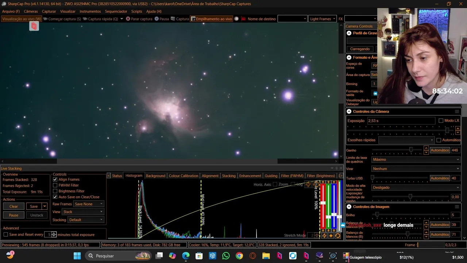467x263 pixels.
Task: Click the green channel up arrow
Action: [x=328, y=182]
